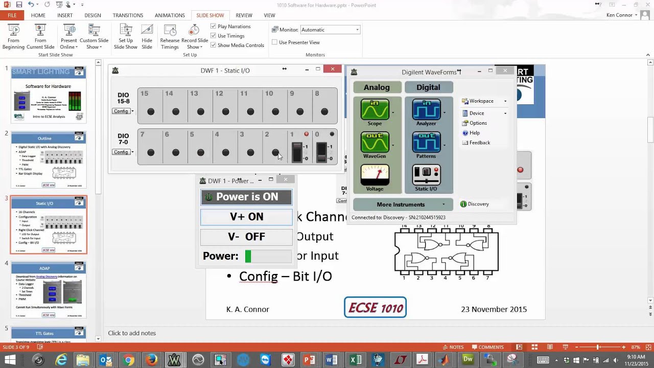Toggle the Power is ON master button
This screenshot has height=368, width=654.
point(246,197)
